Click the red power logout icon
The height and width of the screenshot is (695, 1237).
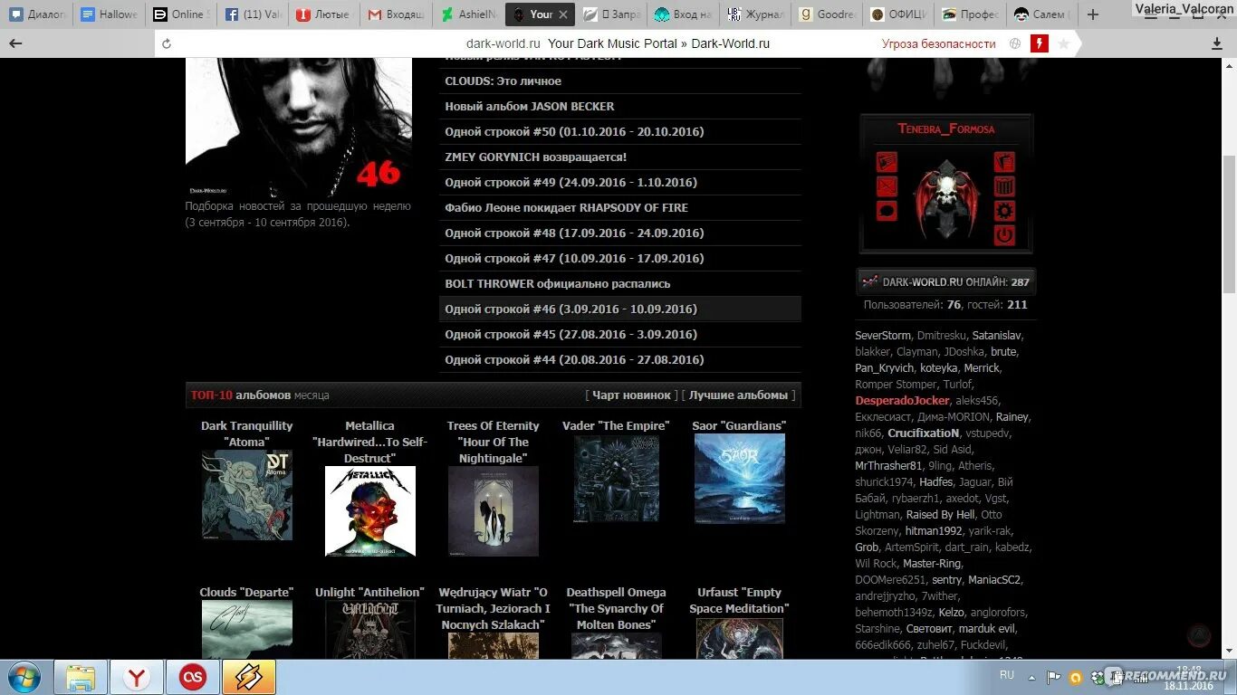point(1004,235)
